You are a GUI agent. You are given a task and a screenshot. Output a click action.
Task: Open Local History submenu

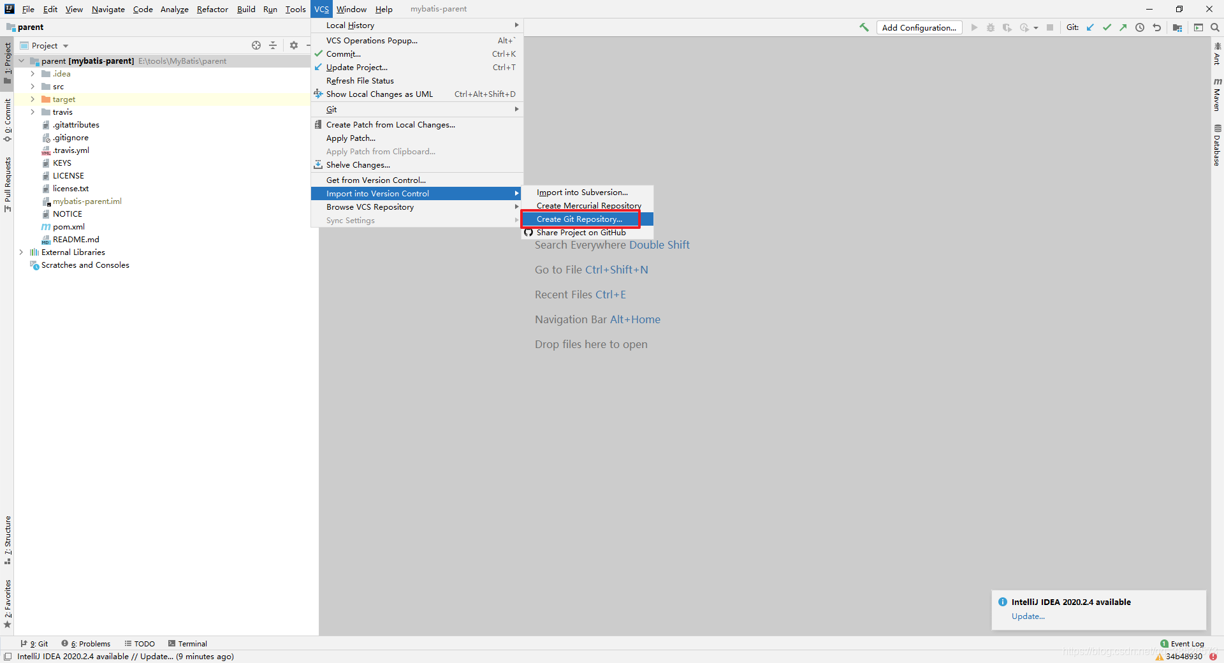coord(417,25)
